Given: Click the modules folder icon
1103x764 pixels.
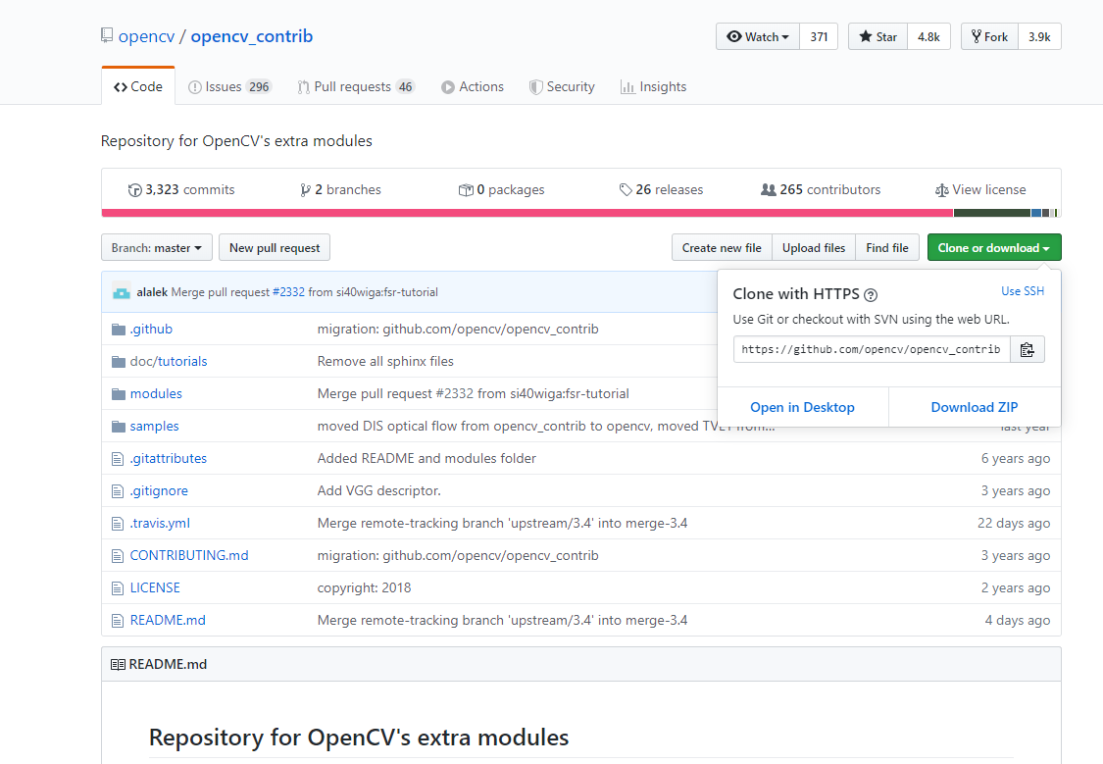Looking at the screenshot, I should click(x=119, y=394).
